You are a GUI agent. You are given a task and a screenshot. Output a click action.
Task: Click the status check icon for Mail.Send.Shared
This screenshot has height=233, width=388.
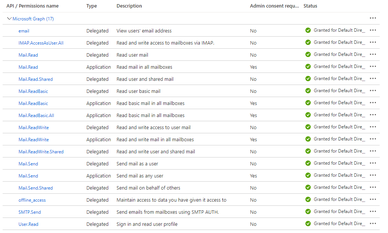(x=308, y=187)
